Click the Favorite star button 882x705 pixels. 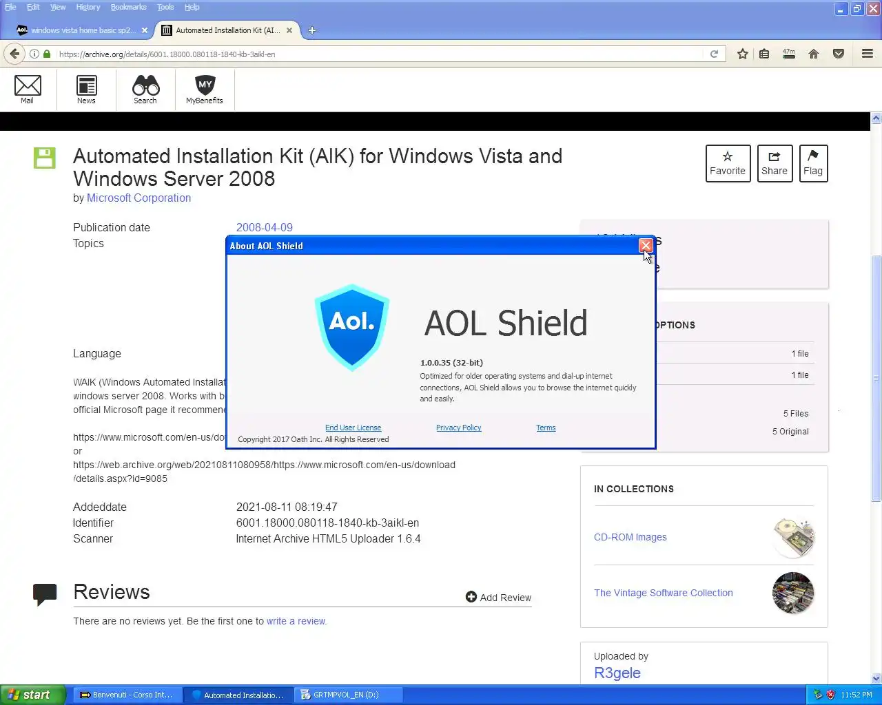(x=728, y=163)
